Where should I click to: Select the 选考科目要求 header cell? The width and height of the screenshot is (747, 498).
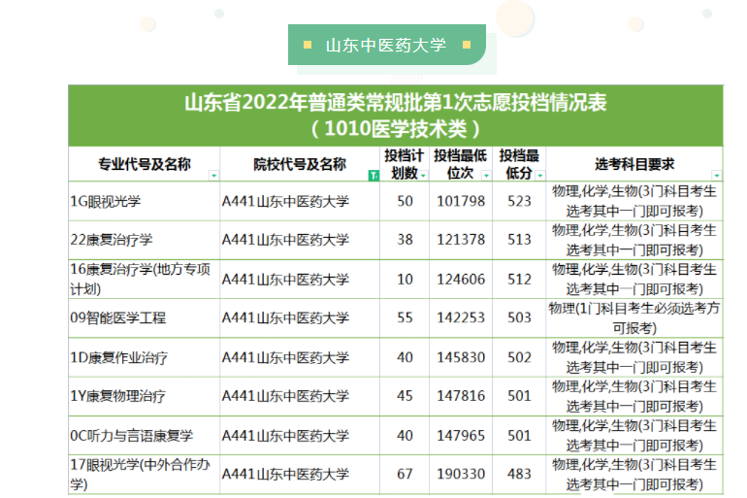click(634, 164)
